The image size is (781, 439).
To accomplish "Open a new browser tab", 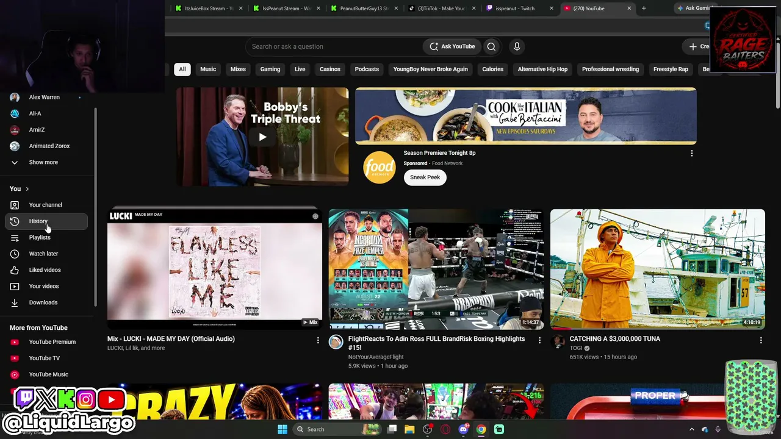I will coord(644,9).
